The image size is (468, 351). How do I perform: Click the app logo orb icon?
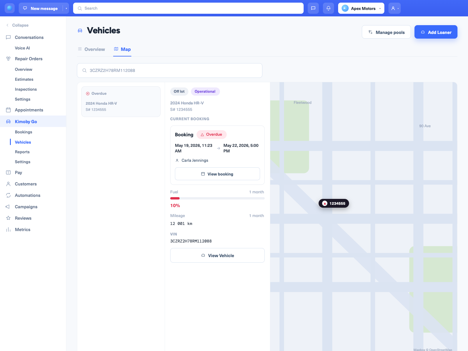click(x=10, y=8)
